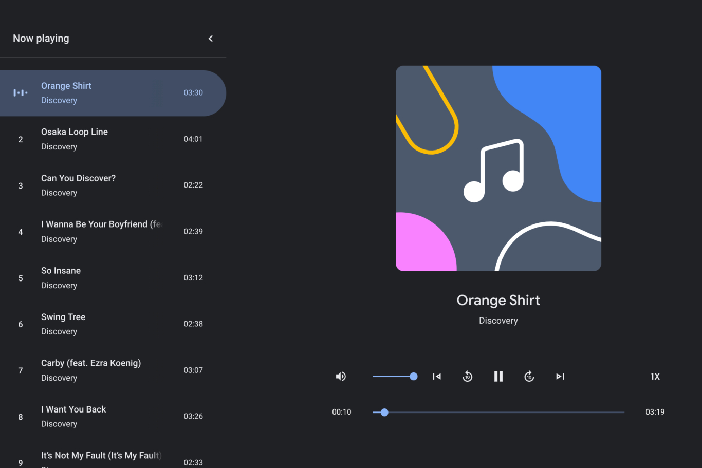The image size is (702, 468).
Task: Play Osaka Loop Line from the playlist
Action: coord(103,139)
